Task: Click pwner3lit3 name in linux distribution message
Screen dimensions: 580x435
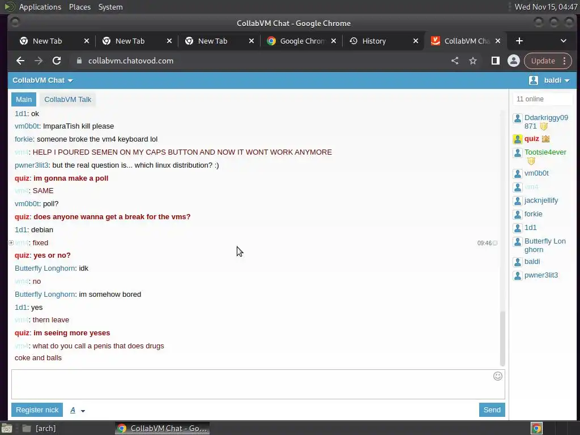Action: pos(32,165)
